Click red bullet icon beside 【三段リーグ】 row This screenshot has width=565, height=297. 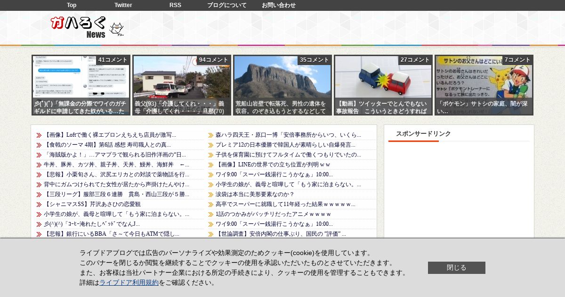(39, 195)
